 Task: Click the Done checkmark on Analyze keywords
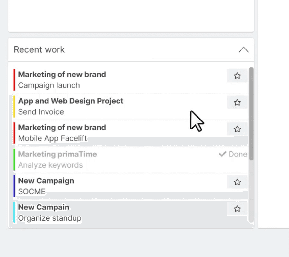tap(223, 154)
